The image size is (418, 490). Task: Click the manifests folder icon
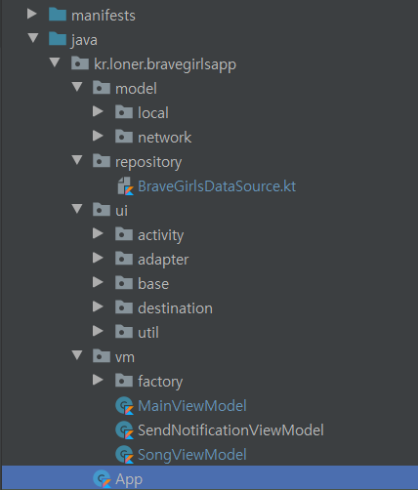tap(58, 15)
